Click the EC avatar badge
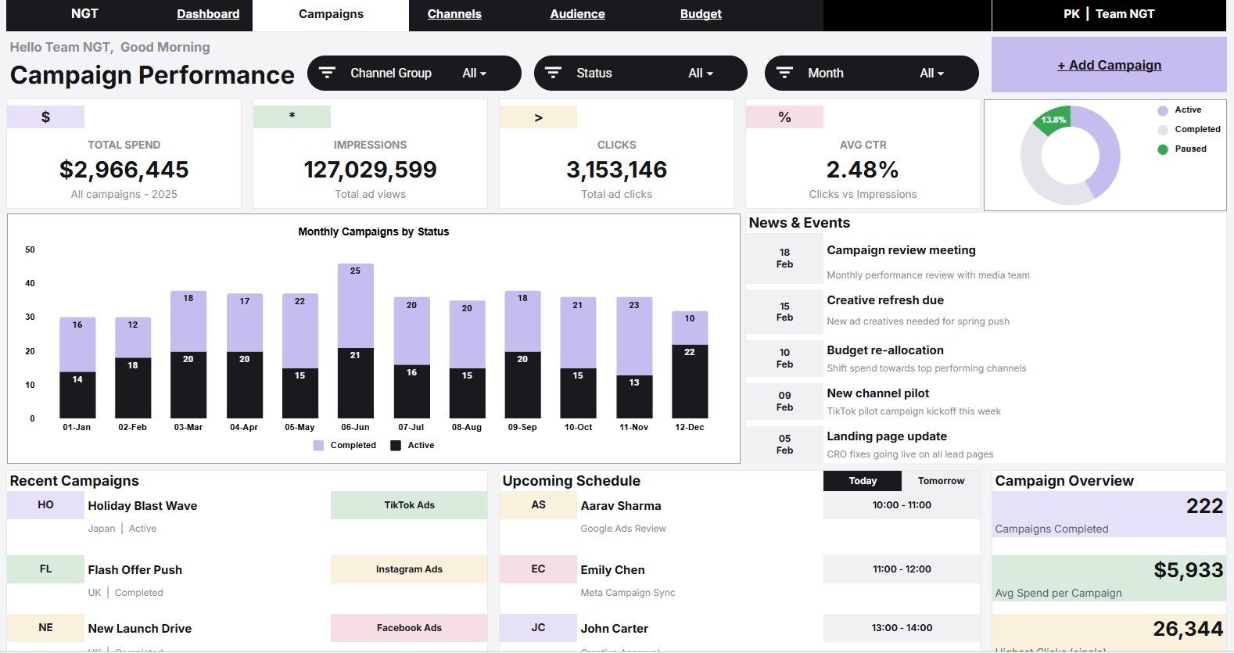The image size is (1234, 653). [x=538, y=569]
